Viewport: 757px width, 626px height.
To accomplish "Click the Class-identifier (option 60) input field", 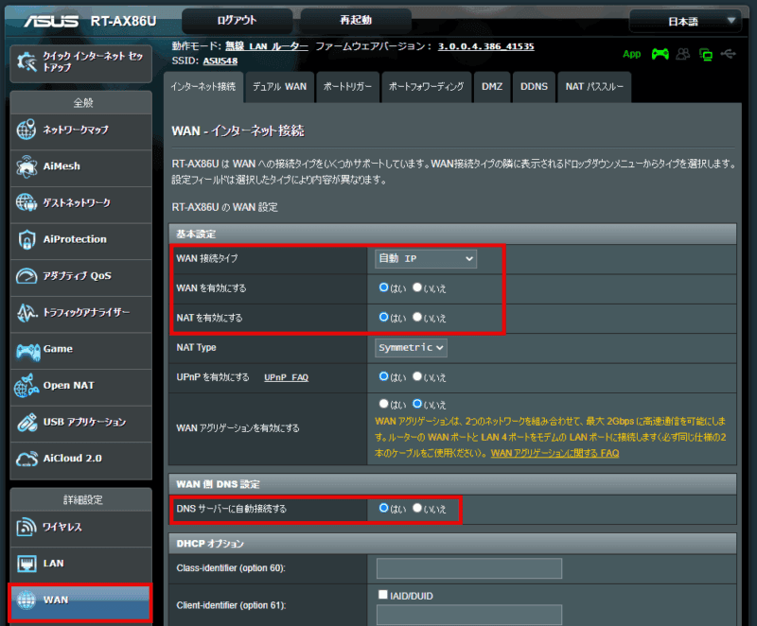I will (x=468, y=568).
